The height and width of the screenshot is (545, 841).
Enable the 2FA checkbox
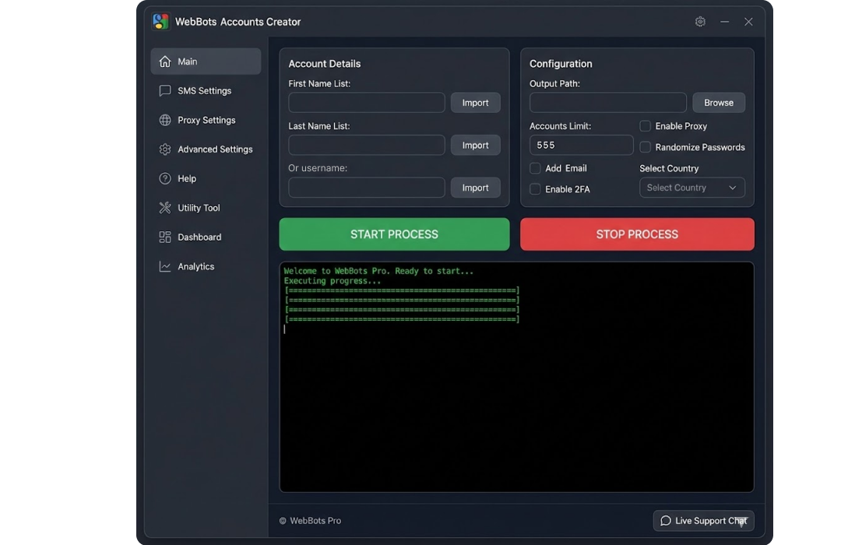(x=535, y=188)
